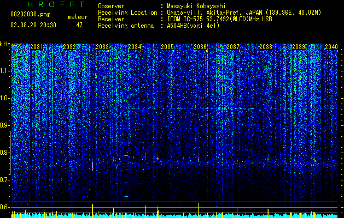The width and height of the screenshot is (344, 218).
Task: Select the file name 08202030.png
Action: pyautogui.click(x=30, y=15)
